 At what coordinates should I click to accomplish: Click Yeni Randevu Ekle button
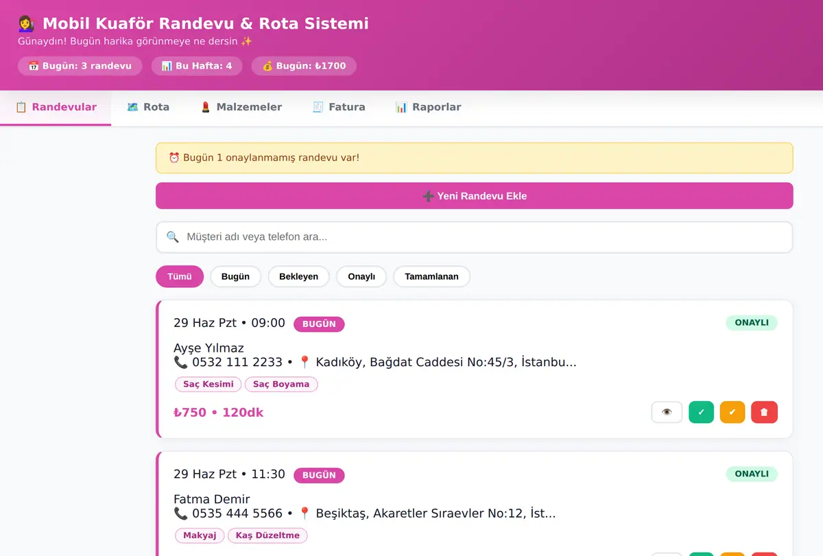coord(475,196)
